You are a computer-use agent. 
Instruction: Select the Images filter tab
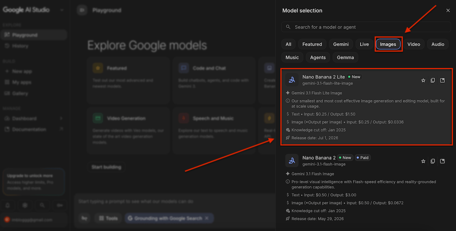point(388,44)
